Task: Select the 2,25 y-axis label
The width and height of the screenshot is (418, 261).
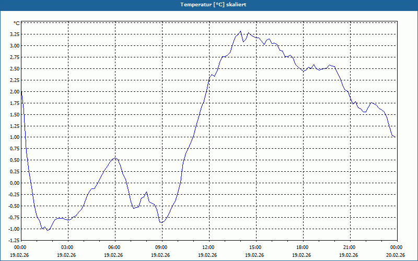Action: (x=15, y=80)
